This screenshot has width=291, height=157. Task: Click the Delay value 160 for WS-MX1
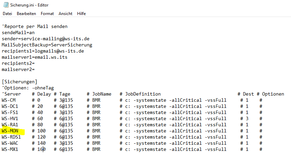click(41, 149)
